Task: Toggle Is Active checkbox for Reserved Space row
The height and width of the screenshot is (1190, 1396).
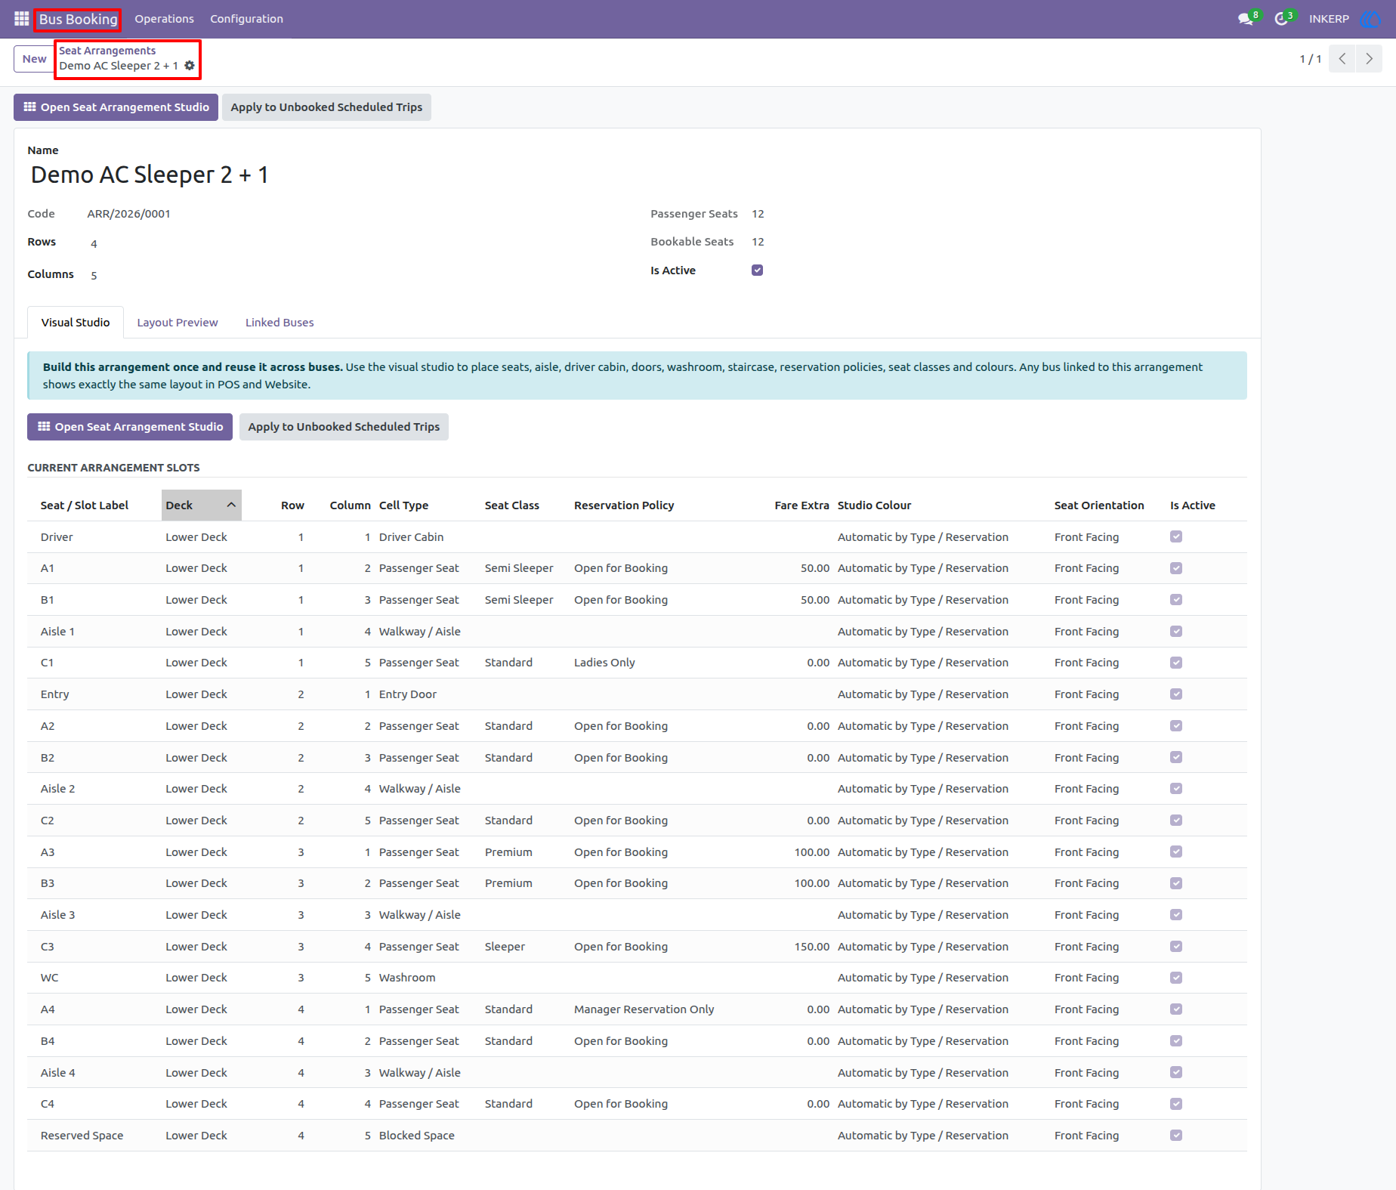Action: 1176,1136
